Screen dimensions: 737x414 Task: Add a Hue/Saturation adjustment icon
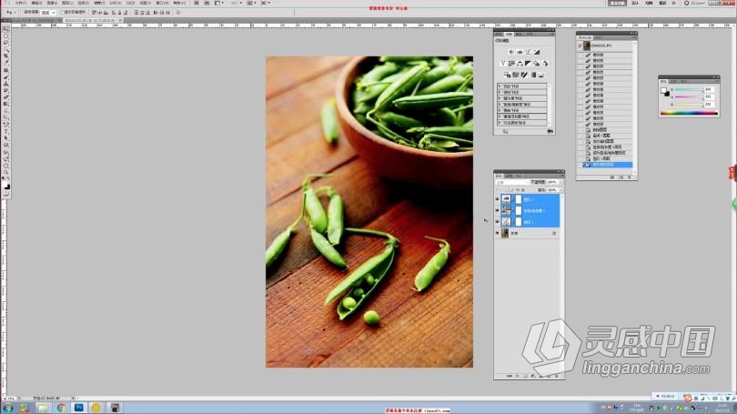pos(511,63)
